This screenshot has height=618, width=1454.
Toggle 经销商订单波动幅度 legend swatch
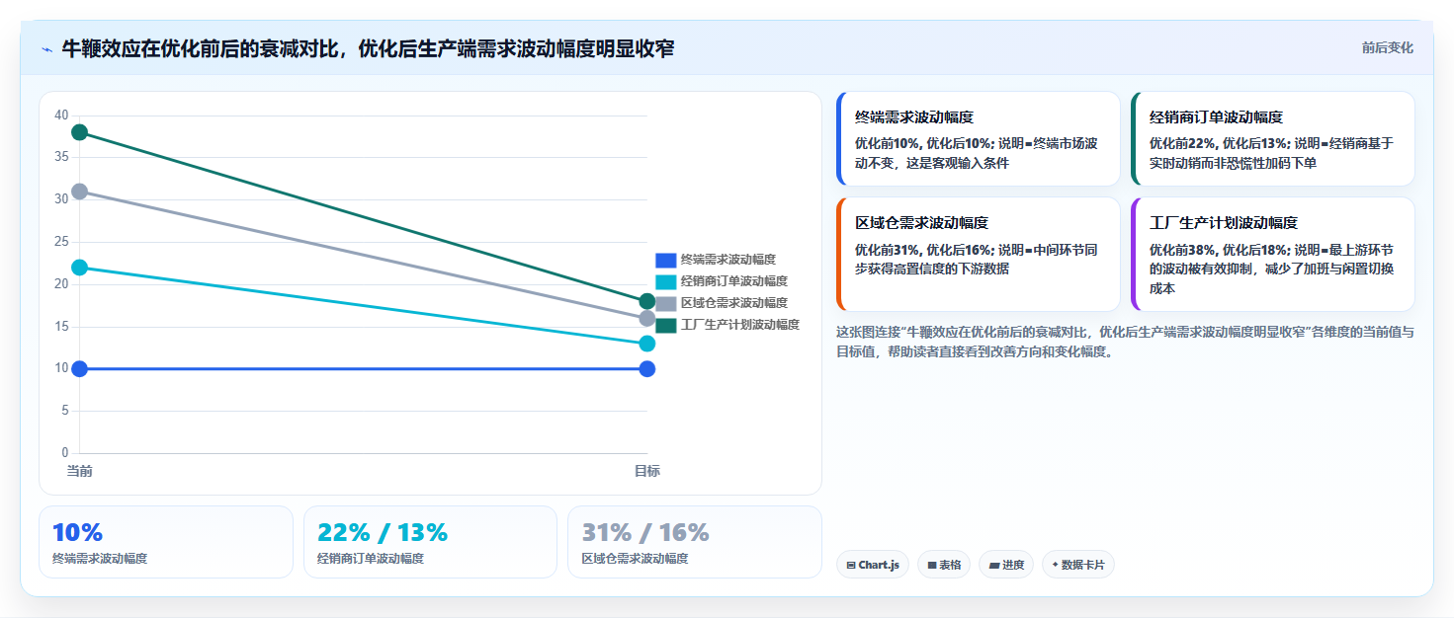pos(666,281)
